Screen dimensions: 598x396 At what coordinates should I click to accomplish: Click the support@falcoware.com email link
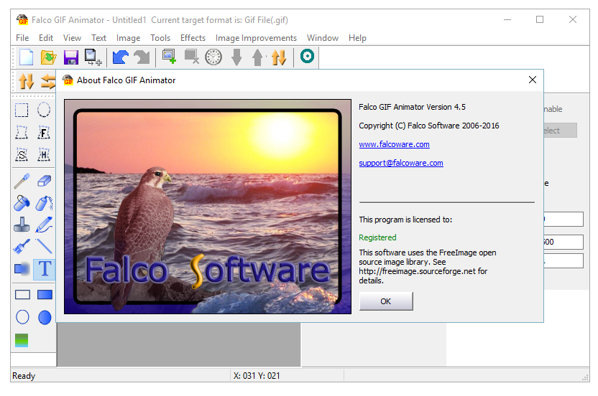(x=401, y=163)
